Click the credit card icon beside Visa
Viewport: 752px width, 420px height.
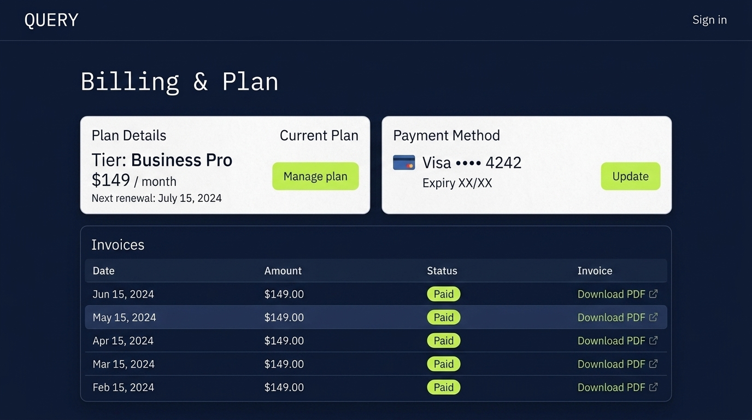(404, 163)
